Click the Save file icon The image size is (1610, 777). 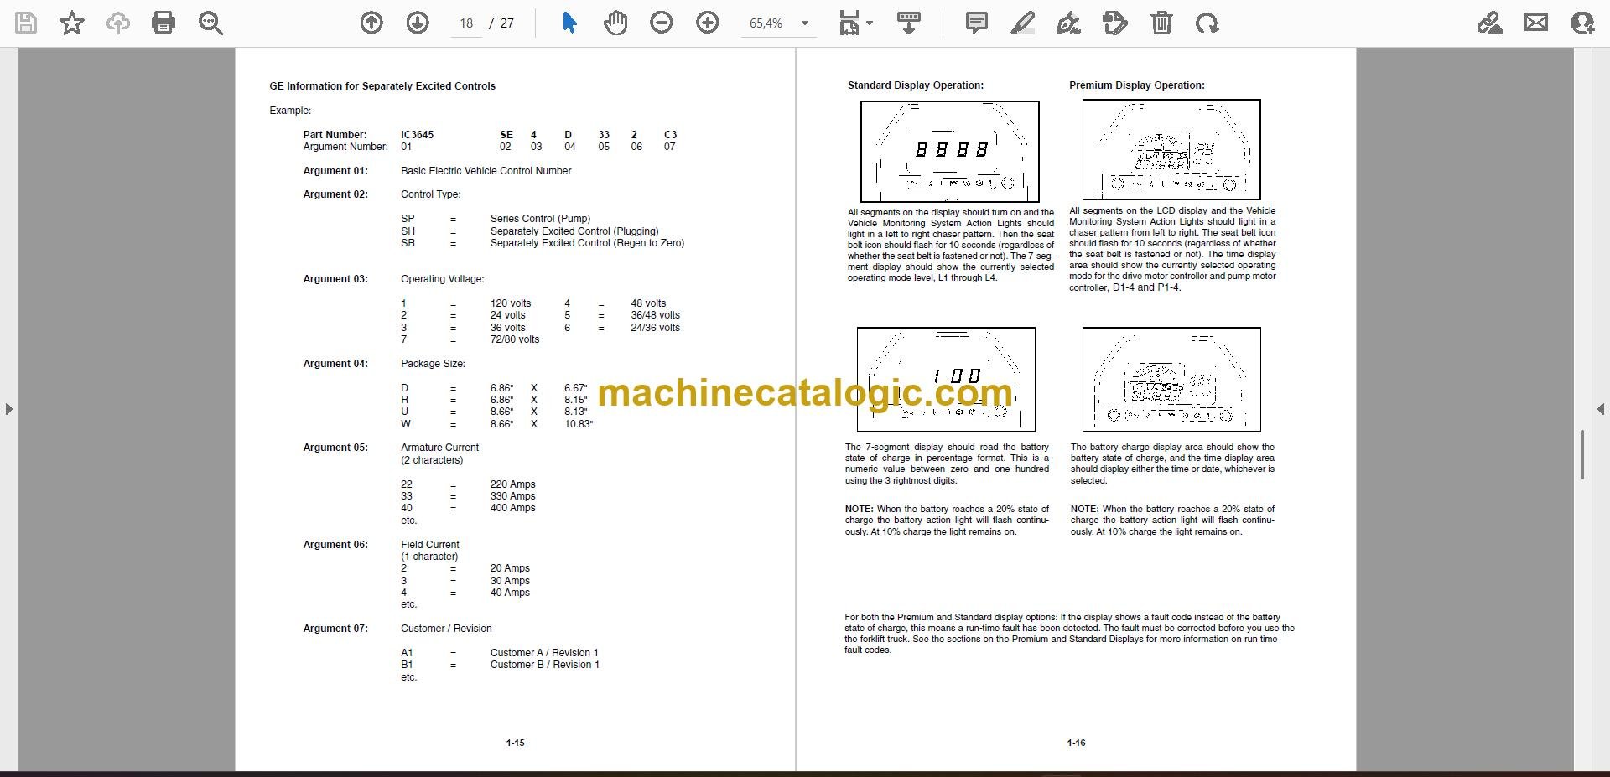pos(26,23)
